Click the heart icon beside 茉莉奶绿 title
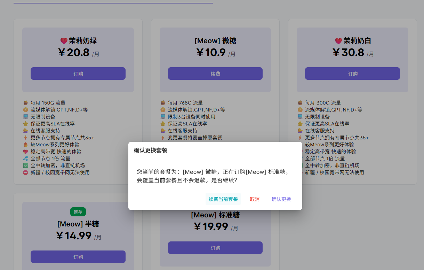 tap(64, 41)
